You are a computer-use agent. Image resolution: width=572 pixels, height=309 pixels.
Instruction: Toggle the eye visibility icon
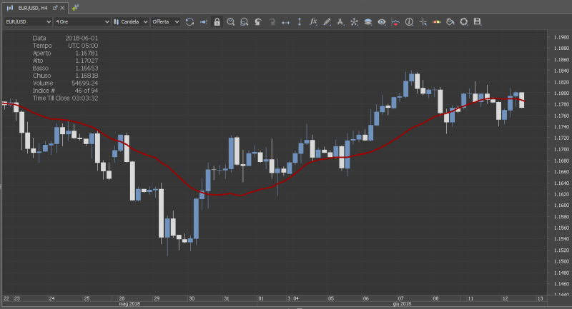pyautogui.click(x=382, y=22)
